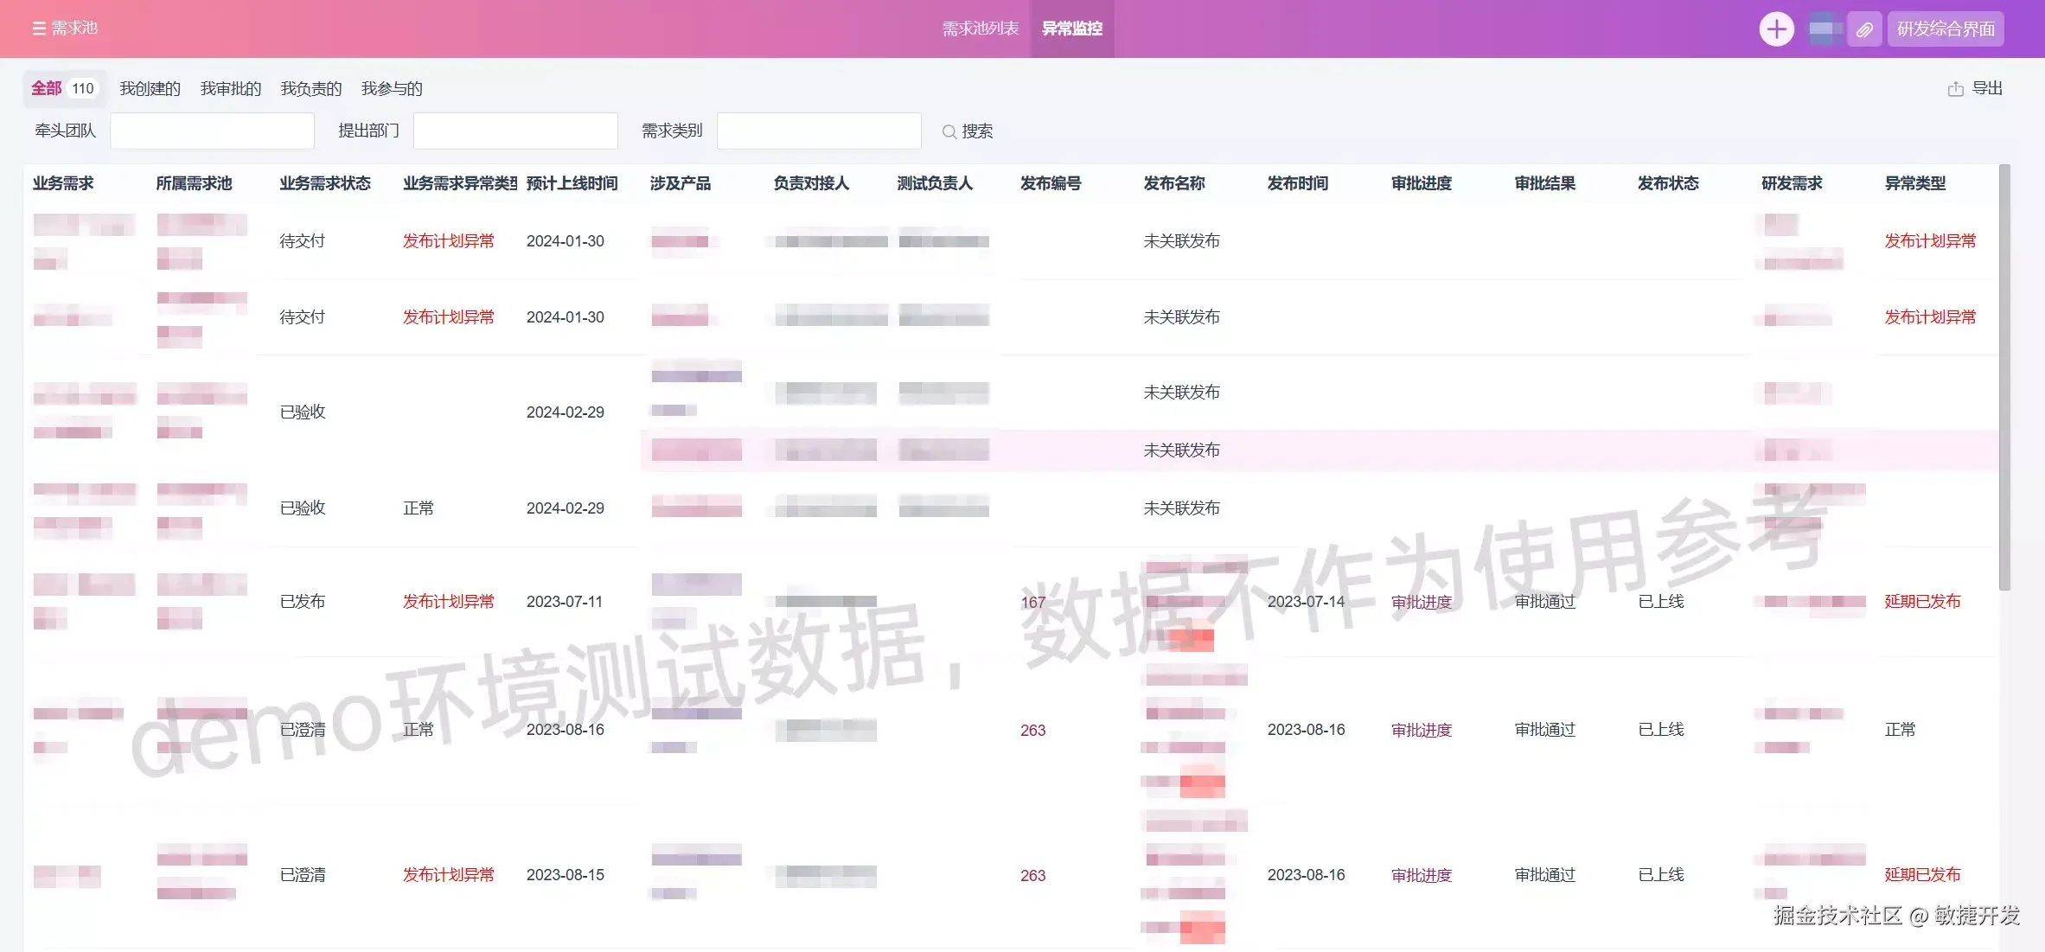This screenshot has width=2045, height=952.
Task: Select the 异常监控 tab
Action: click(x=1071, y=29)
